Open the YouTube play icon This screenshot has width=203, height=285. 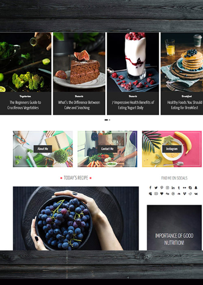coord(156,193)
